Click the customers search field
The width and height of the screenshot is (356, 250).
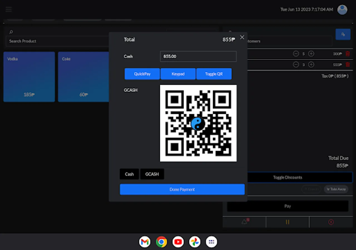289,41
